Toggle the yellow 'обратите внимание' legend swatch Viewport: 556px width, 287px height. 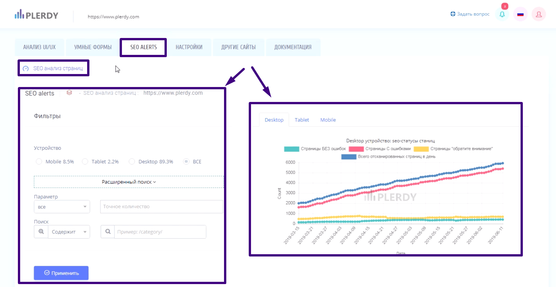(x=421, y=149)
